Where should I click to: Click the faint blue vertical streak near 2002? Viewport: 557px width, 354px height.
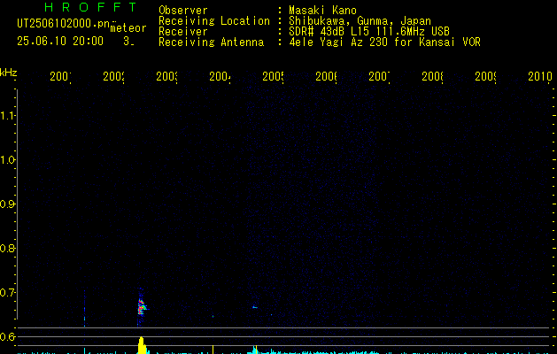pyautogui.click(x=84, y=308)
